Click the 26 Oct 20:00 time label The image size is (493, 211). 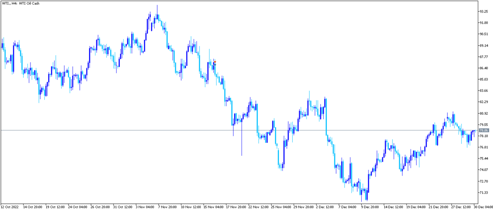point(99,207)
